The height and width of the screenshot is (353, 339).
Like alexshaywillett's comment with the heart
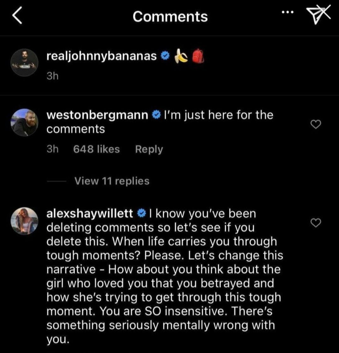(x=316, y=223)
